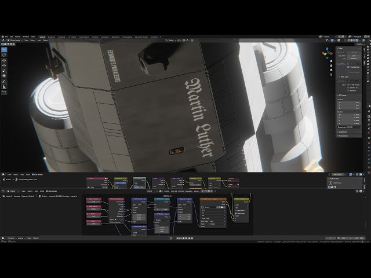Open the Quaternion rotation mode dropdown
The height and width of the screenshot is (278, 371).
pos(349,127)
